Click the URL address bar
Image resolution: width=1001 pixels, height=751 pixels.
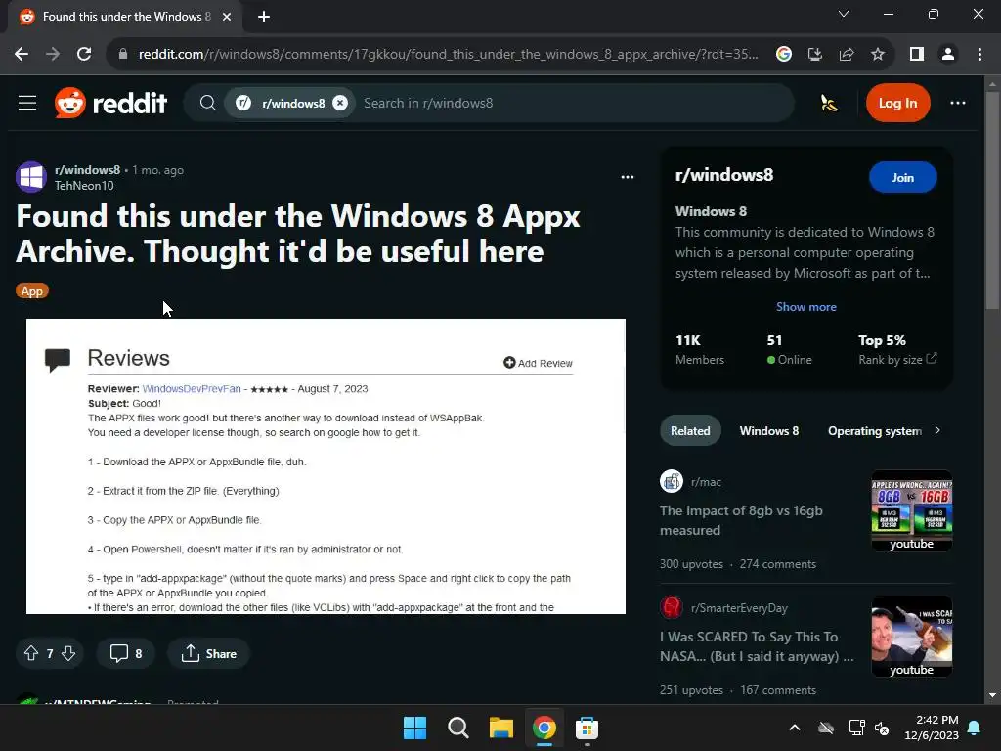tap(448, 55)
